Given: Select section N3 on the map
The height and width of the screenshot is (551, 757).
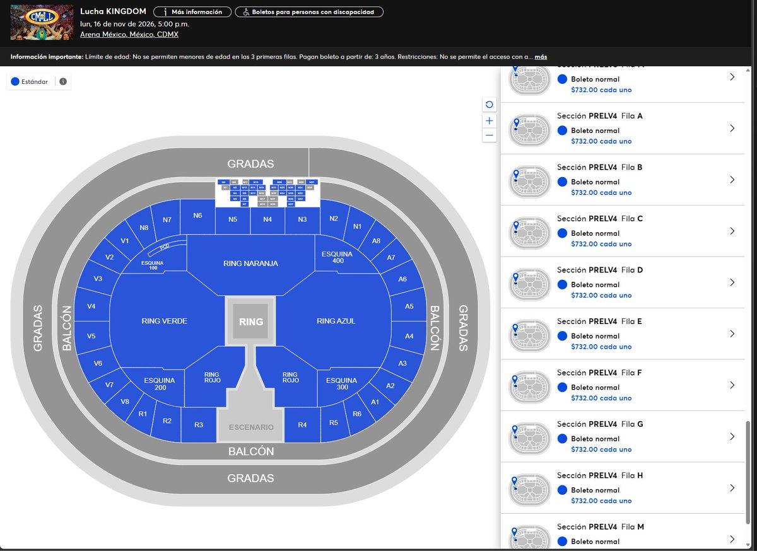Looking at the screenshot, I should [302, 219].
